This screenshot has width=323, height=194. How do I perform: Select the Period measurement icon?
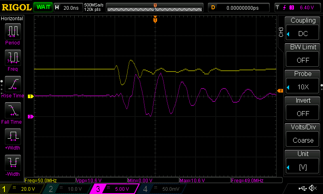13,32
